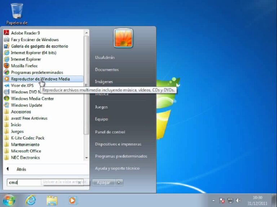Click the Apagar shutdown button
This screenshot has width=277, height=207.
[104, 183]
